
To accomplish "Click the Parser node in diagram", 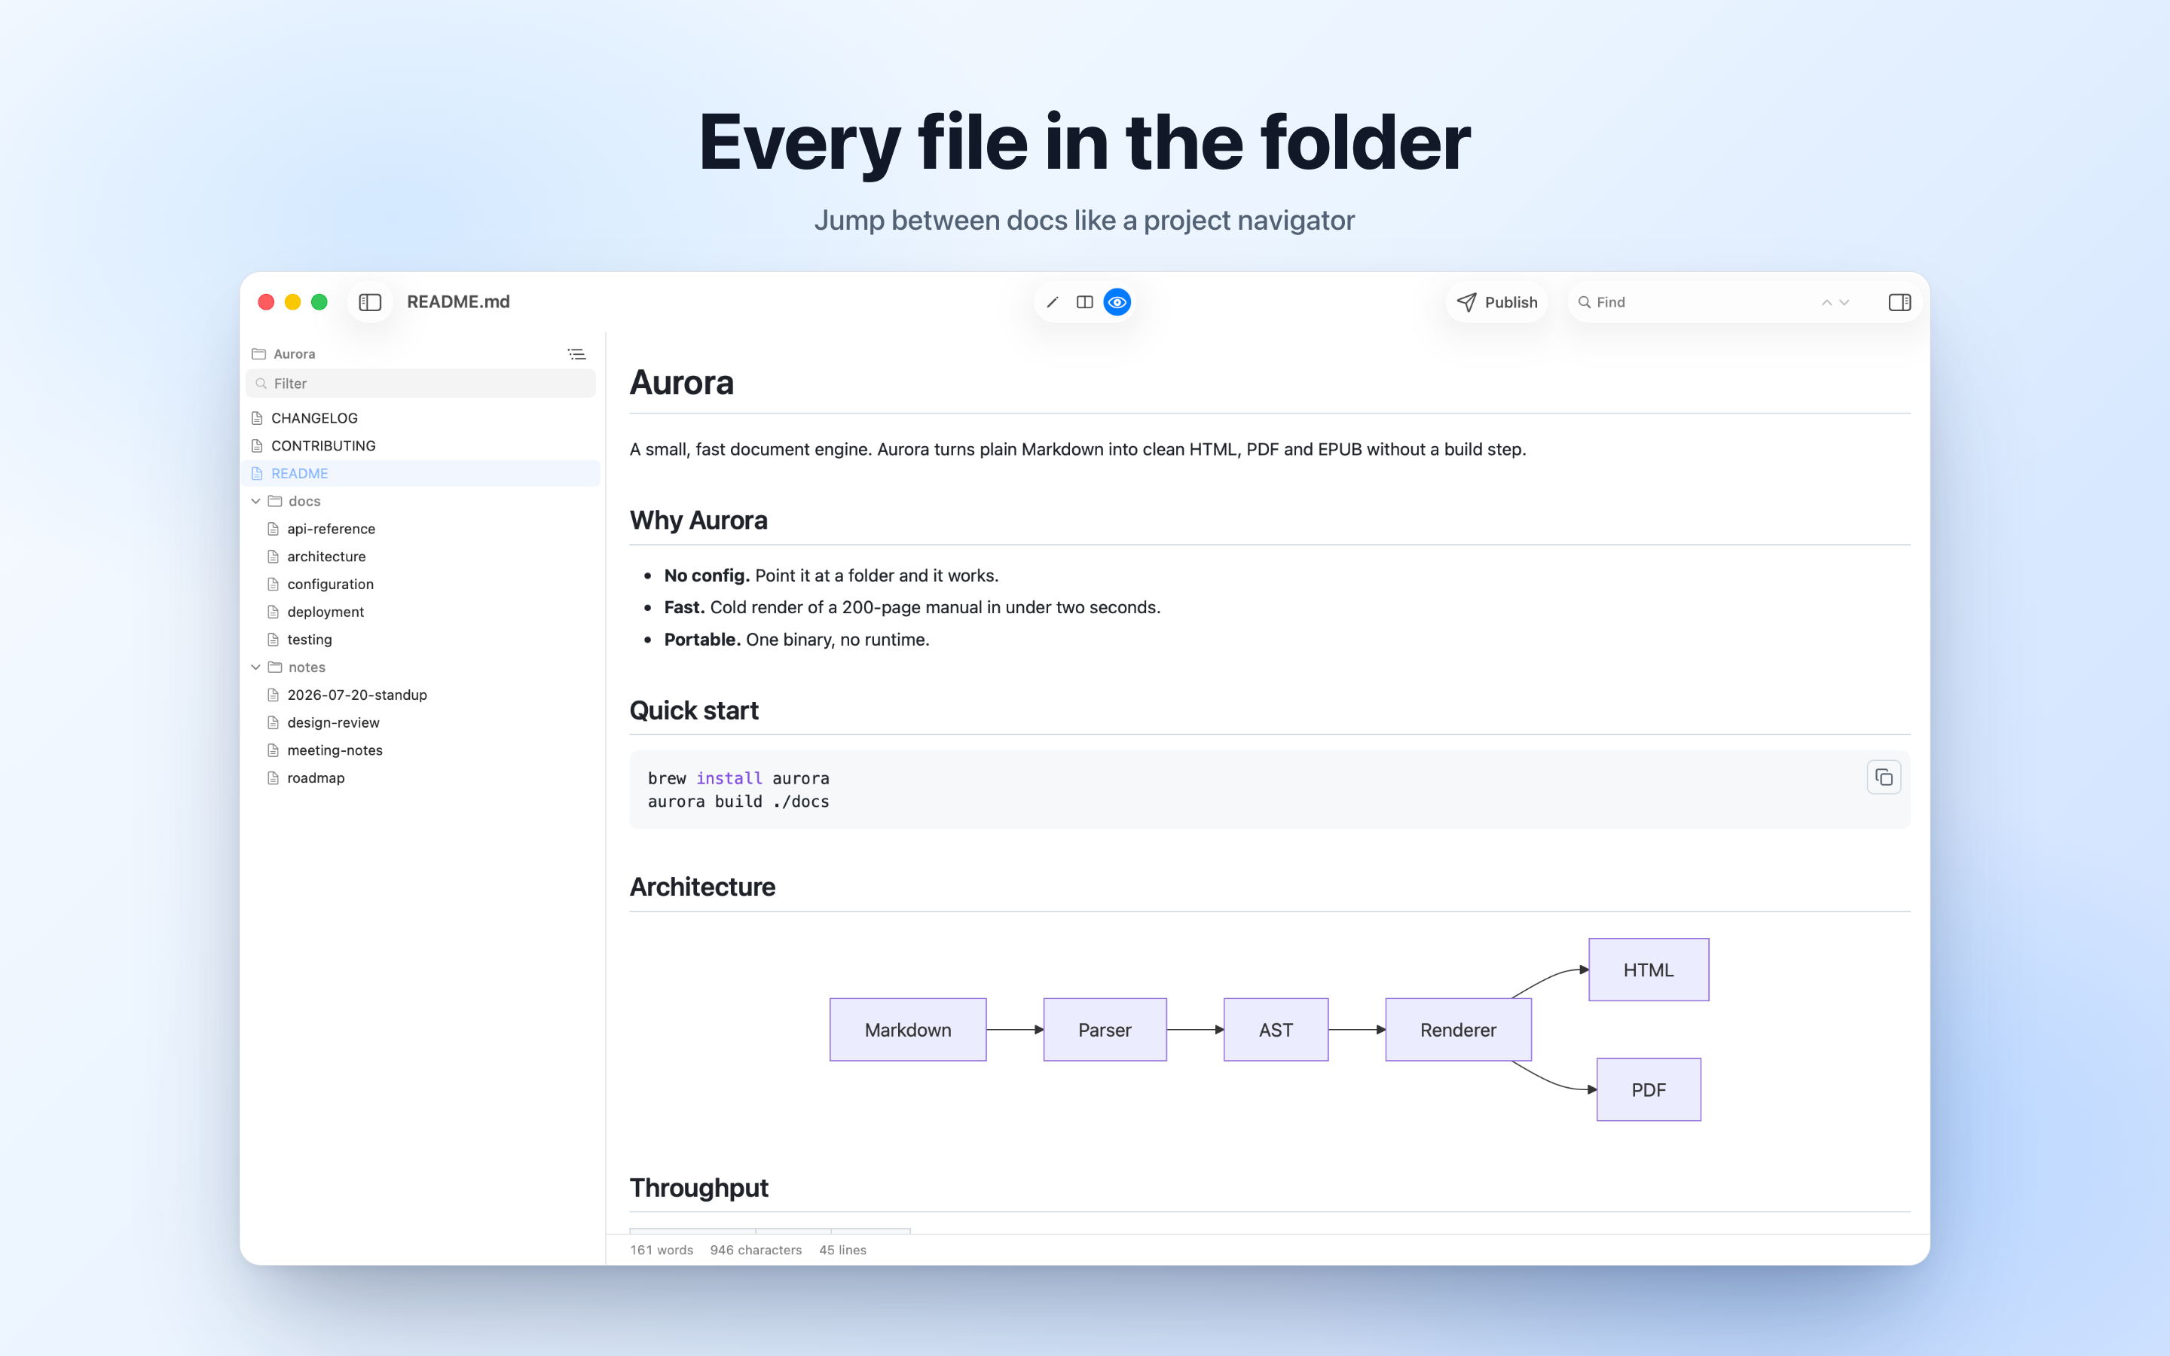I will 1105,1030.
